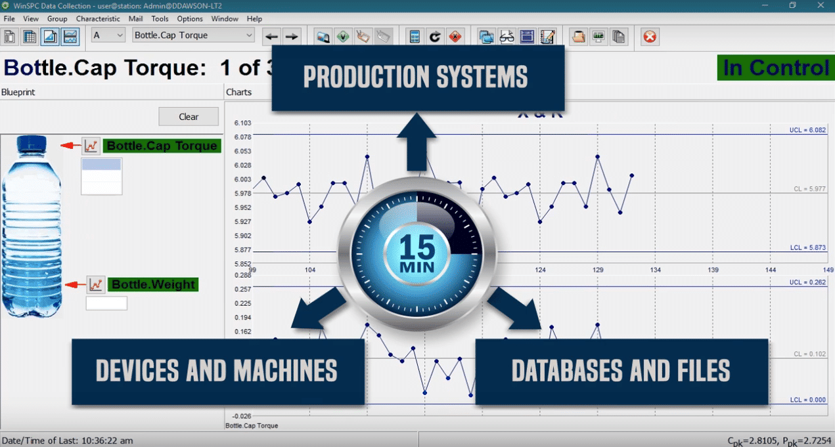The width and height of the screenshot is (835, 447).
Task: Toggle the charts view toolbar button
Action: pos(70,36)
